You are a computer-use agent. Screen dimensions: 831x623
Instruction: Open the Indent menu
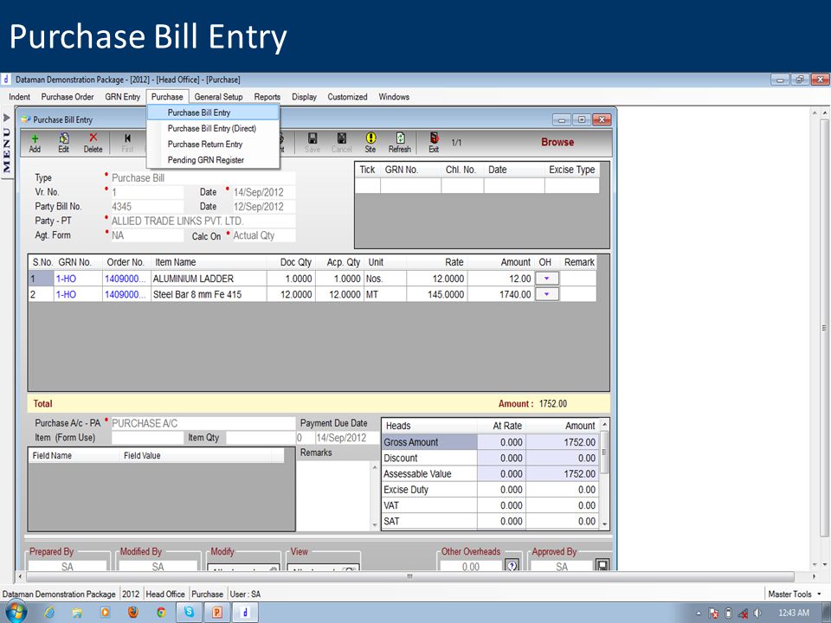tap(19, 97)
